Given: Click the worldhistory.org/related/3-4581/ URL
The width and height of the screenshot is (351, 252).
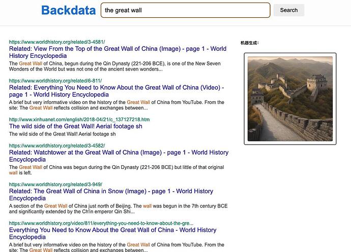Looking at the screenshot, I should pyautogui.click(x=57, y=42).
